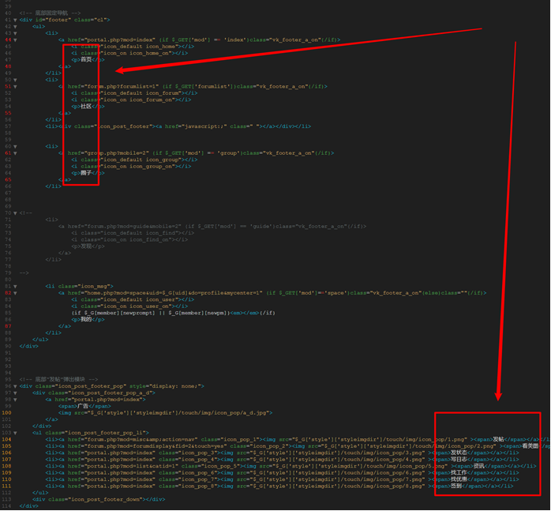Click style="display: none;" on line 96

(167, 386)
